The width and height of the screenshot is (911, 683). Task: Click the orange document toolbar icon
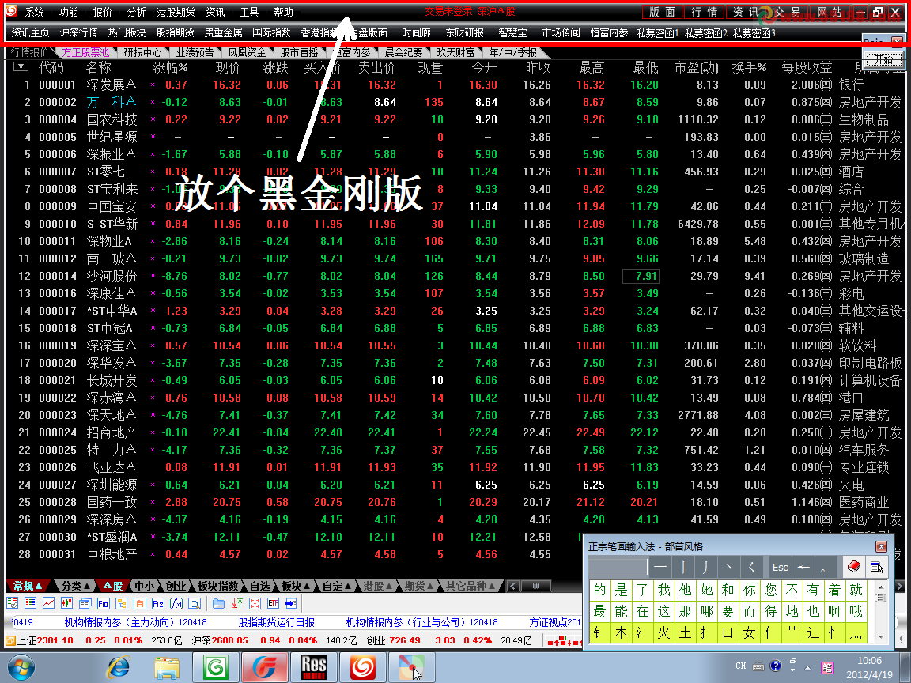pyautogui.click(x=140, y=603)
